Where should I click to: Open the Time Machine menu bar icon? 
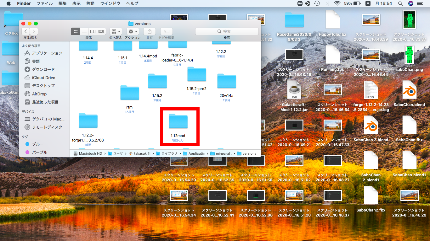point(317,3)
